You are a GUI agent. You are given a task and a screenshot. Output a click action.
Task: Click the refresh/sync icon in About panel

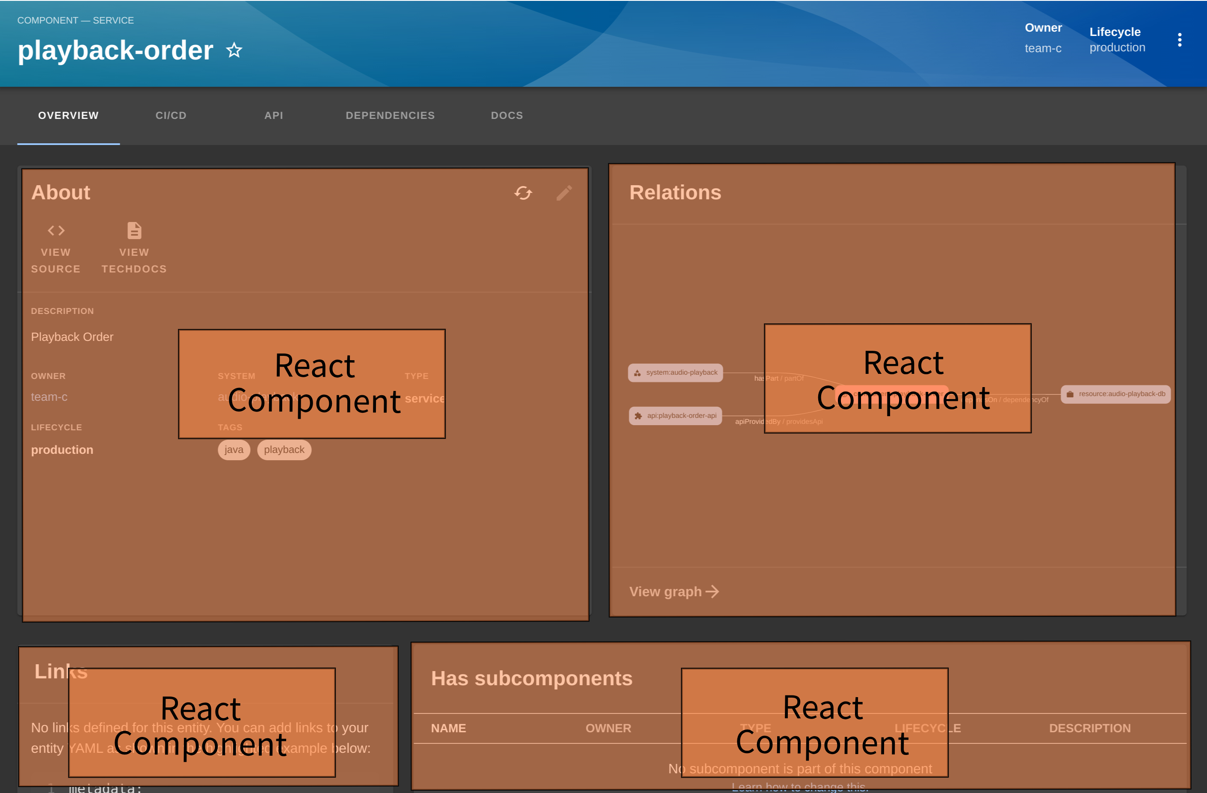coord(523,193)
